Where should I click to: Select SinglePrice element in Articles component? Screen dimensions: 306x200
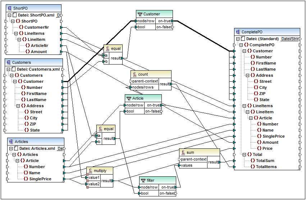[x=40, y=179]
